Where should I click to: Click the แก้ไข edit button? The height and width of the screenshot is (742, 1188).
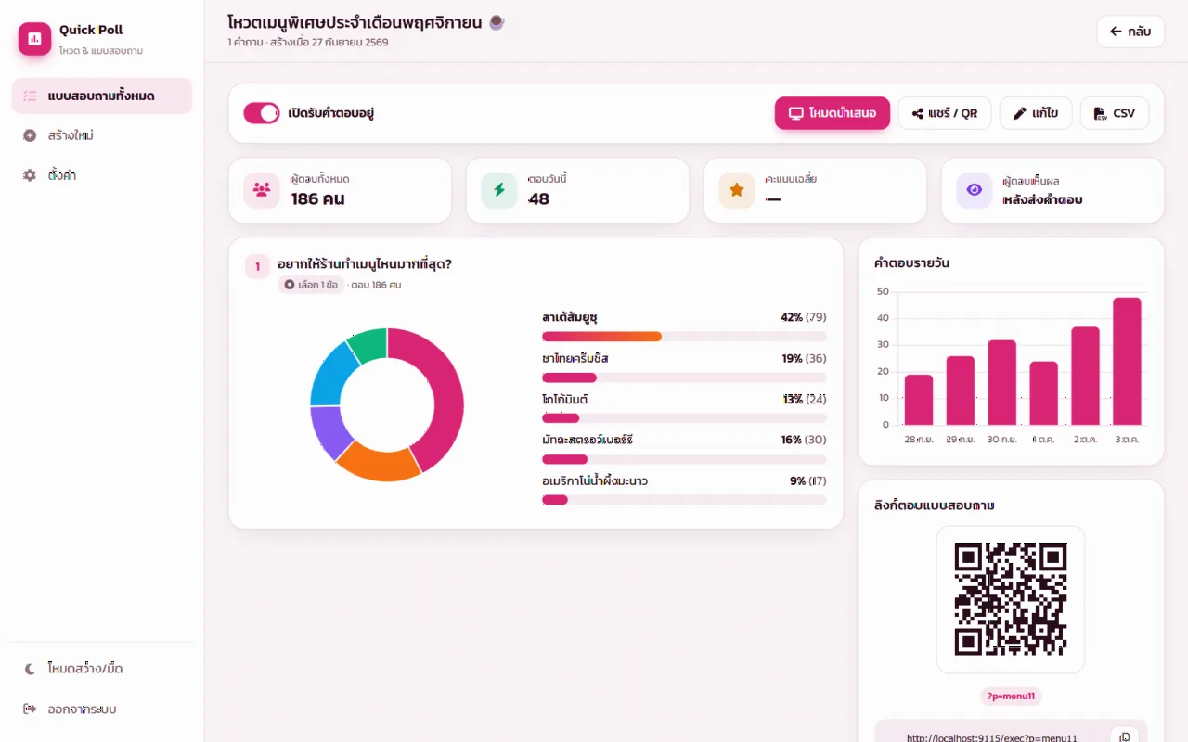point(1036,113)
